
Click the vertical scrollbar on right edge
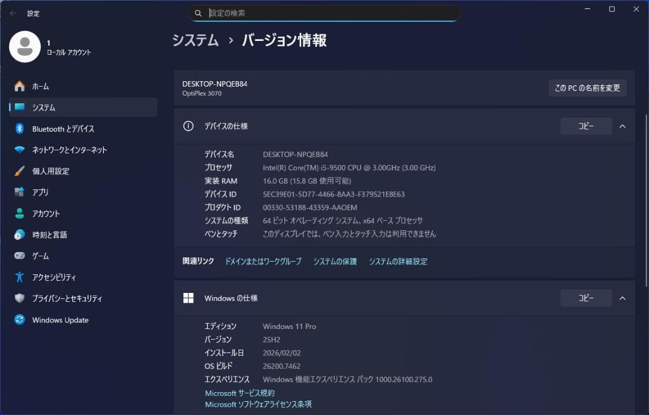pos(646,201)
